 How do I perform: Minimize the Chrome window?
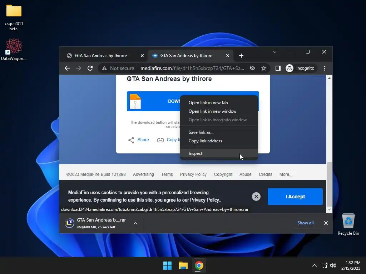291,52
